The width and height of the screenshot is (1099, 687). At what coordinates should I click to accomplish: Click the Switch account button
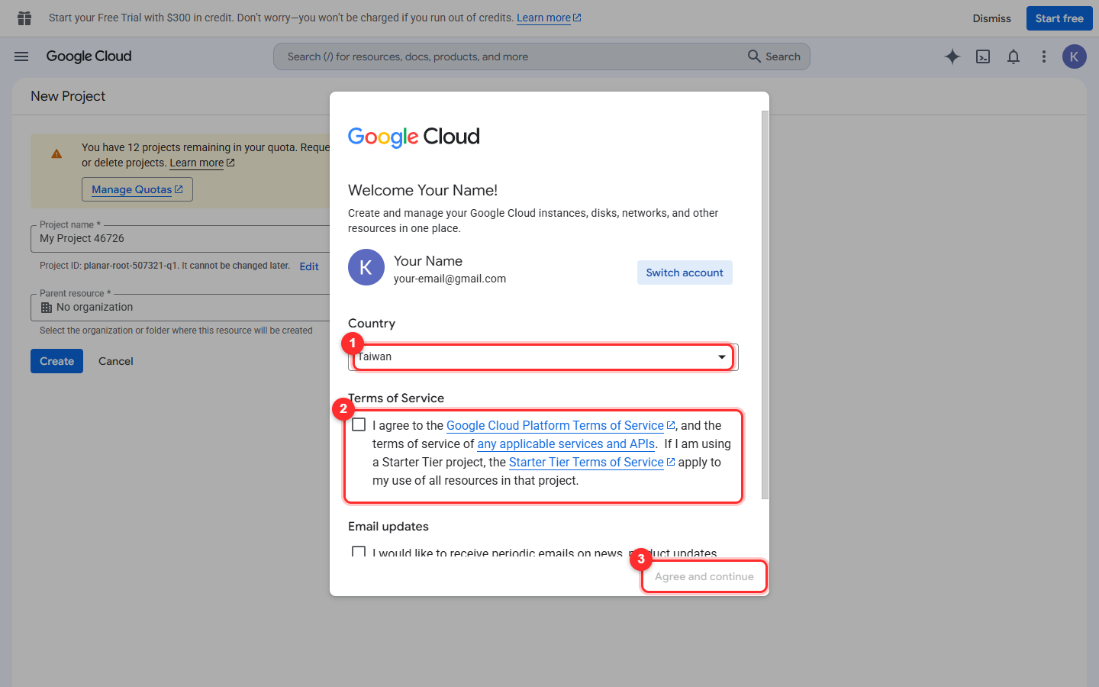pyautogui.click(x=685, y=273)
